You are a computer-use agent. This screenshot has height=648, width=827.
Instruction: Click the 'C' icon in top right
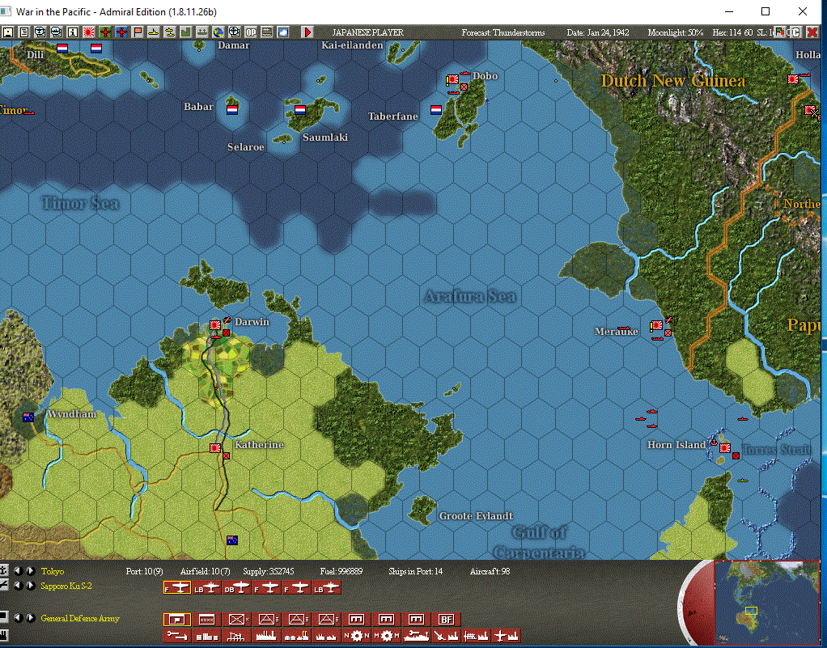(x=796, y=32)
